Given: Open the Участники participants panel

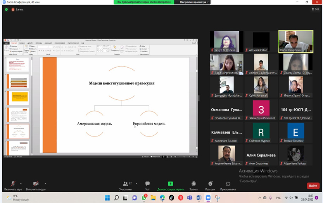Looking at the screenshot, I should point(125,185).
